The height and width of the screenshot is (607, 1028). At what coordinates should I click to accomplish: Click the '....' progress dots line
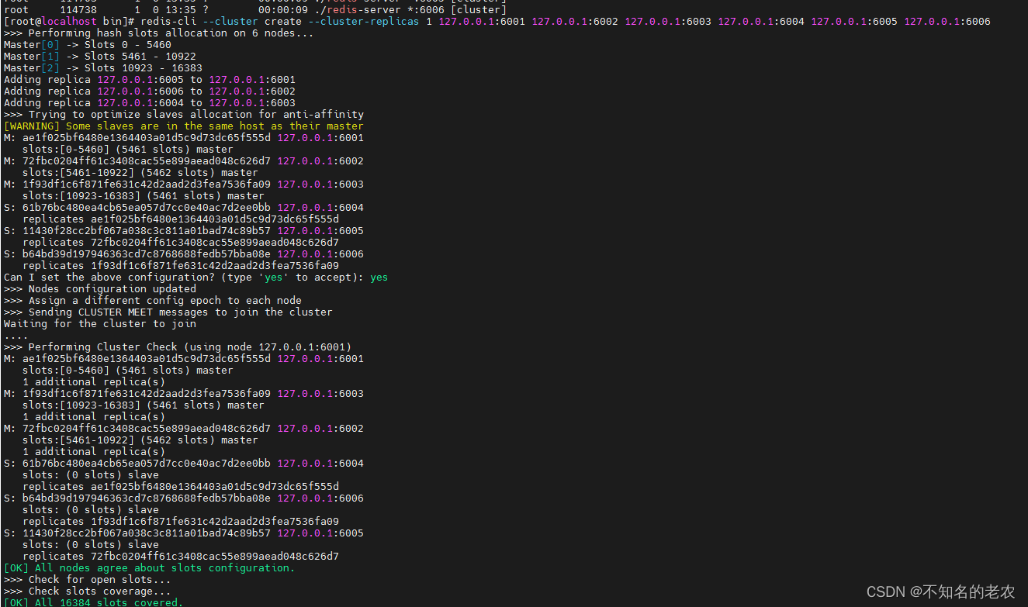16,336
